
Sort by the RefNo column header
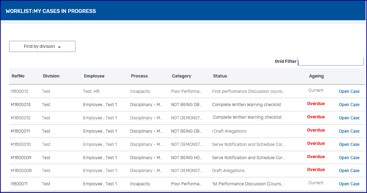tap(18, 76)
